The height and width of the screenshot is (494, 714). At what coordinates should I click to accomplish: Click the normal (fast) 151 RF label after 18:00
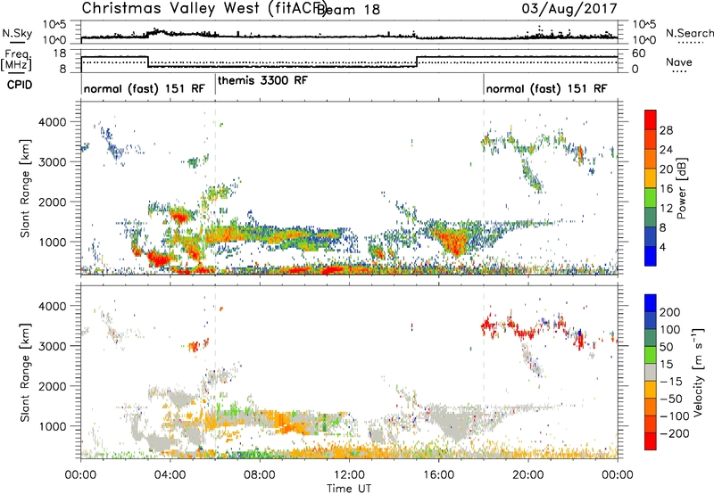click(x=546, y=88)
